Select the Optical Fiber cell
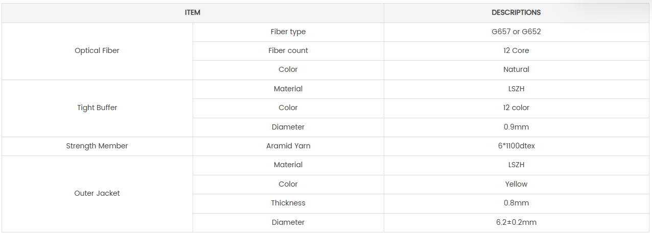 97,50
